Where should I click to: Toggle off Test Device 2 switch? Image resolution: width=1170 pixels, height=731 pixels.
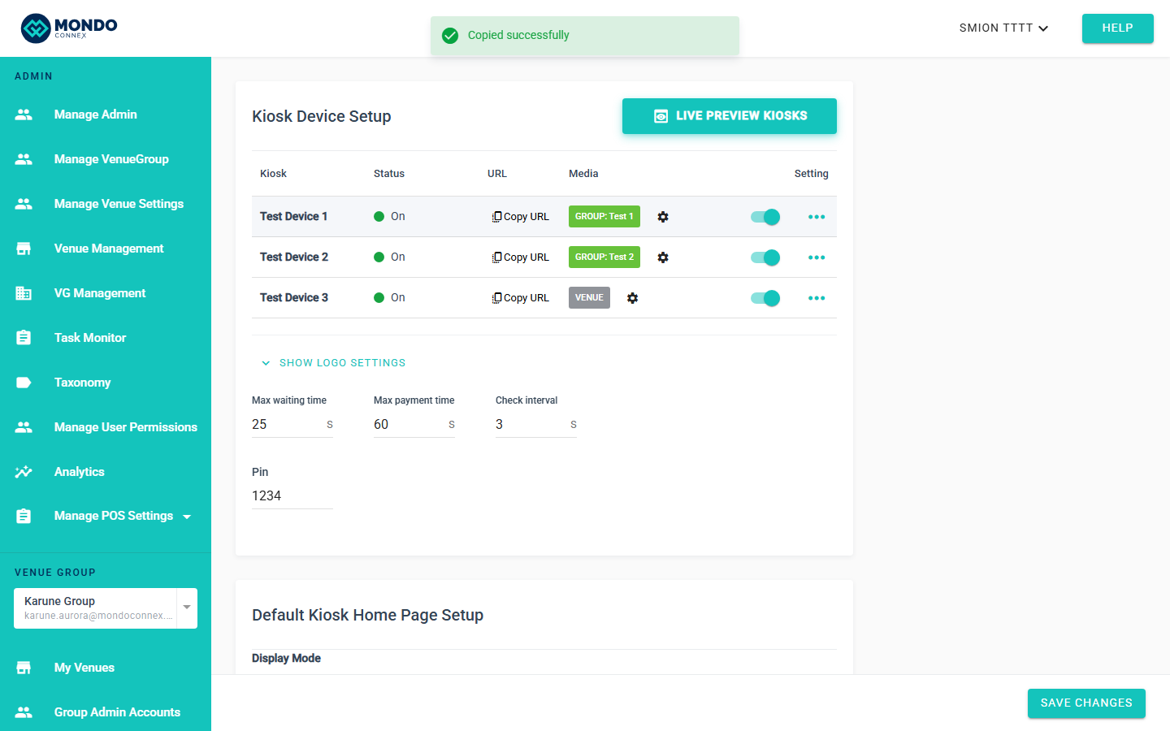point(765,257)
